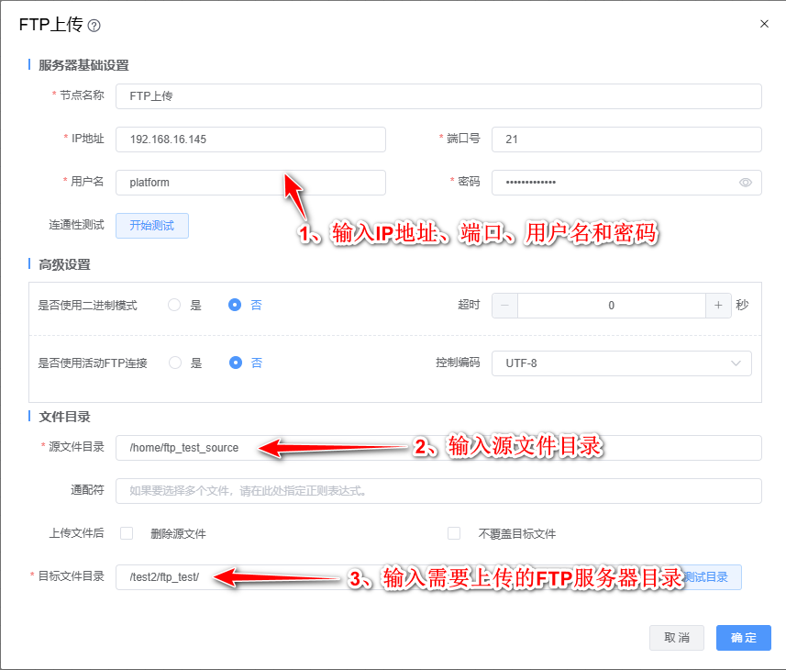Select 否 for 是否使用活动FTP连接
The height and width of the screenshot is (670, 786).
pyautogui.click(x=235, y=363)
